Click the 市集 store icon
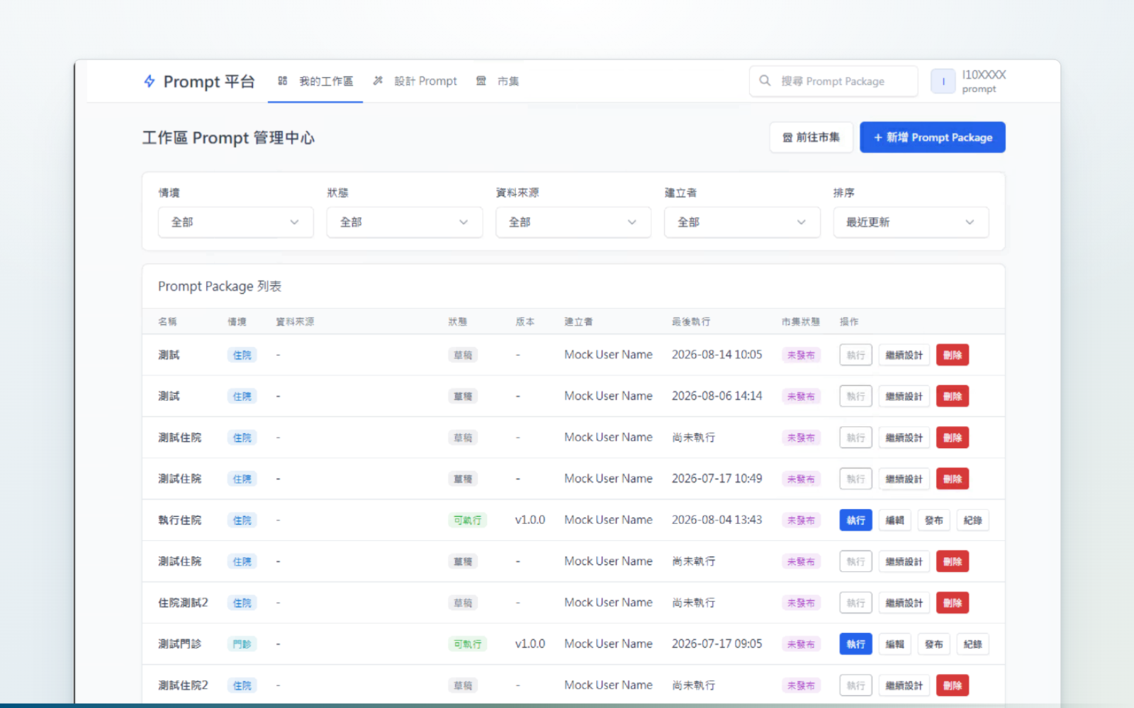This screenshot has width=1134, height=708. pyautogui.click(x=481, y=81)
